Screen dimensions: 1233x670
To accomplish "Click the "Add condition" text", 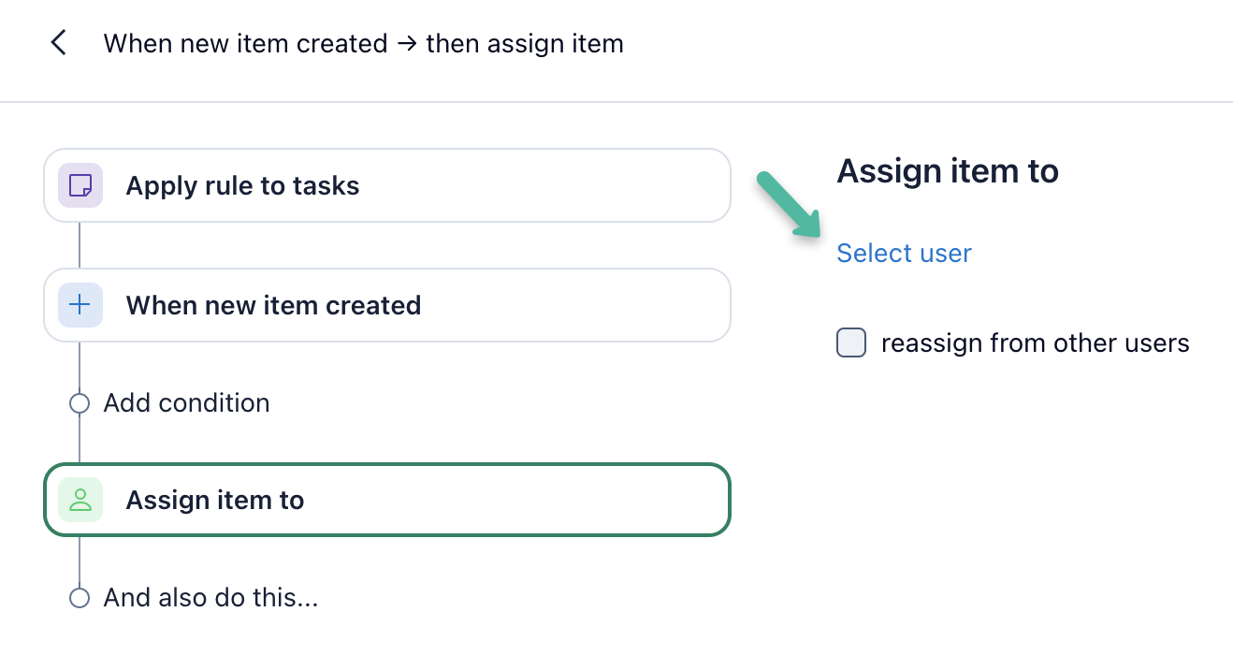I will click(186, 403).
